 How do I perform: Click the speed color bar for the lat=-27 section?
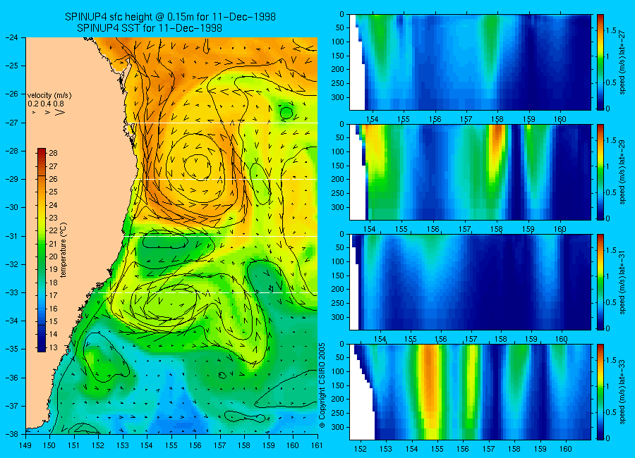(x=600, y=62)
